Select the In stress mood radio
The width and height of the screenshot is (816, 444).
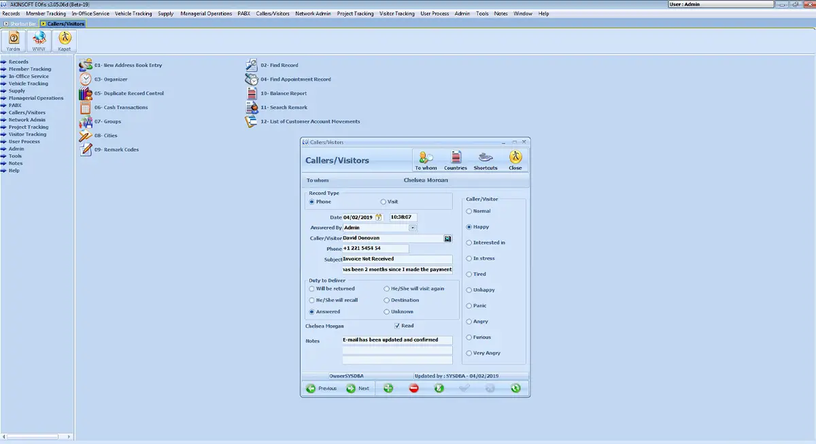pyautogui.click(x=469, y=258)
